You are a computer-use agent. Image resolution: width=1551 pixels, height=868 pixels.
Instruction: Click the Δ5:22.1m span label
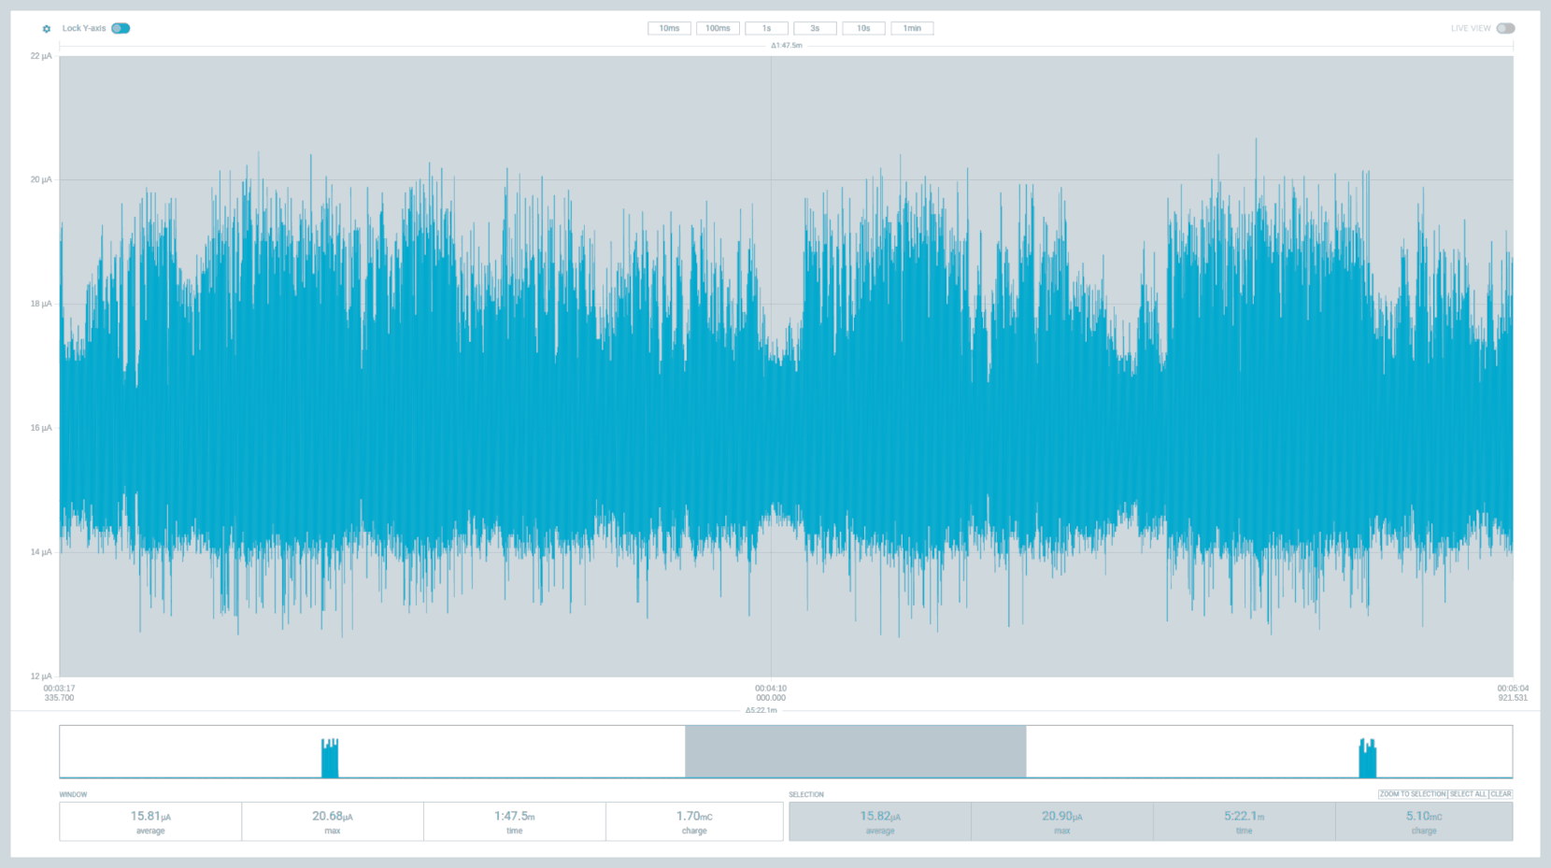tap(761, 710)
